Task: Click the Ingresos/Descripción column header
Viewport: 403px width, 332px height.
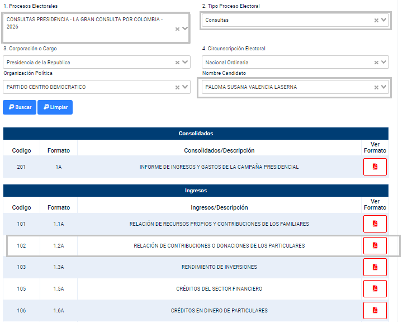Action: coord(219,207)
